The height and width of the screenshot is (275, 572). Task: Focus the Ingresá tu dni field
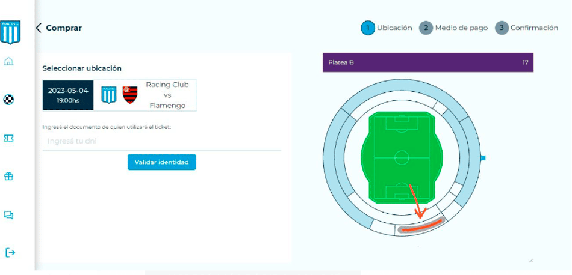[x=161, y=141]
